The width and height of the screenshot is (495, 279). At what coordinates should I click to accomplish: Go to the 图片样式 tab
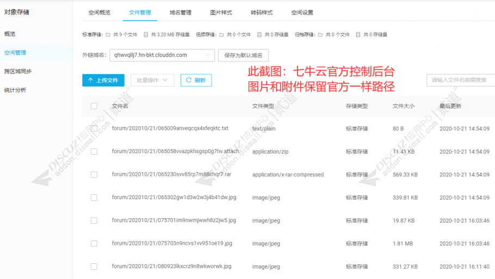click(x=221, y=12)
